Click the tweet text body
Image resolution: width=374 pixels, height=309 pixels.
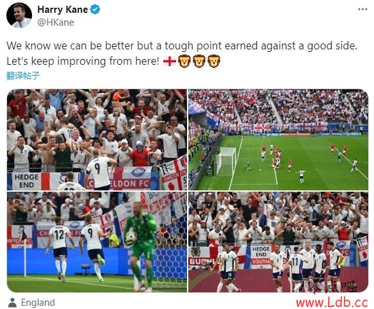click(x=182, y=53)
